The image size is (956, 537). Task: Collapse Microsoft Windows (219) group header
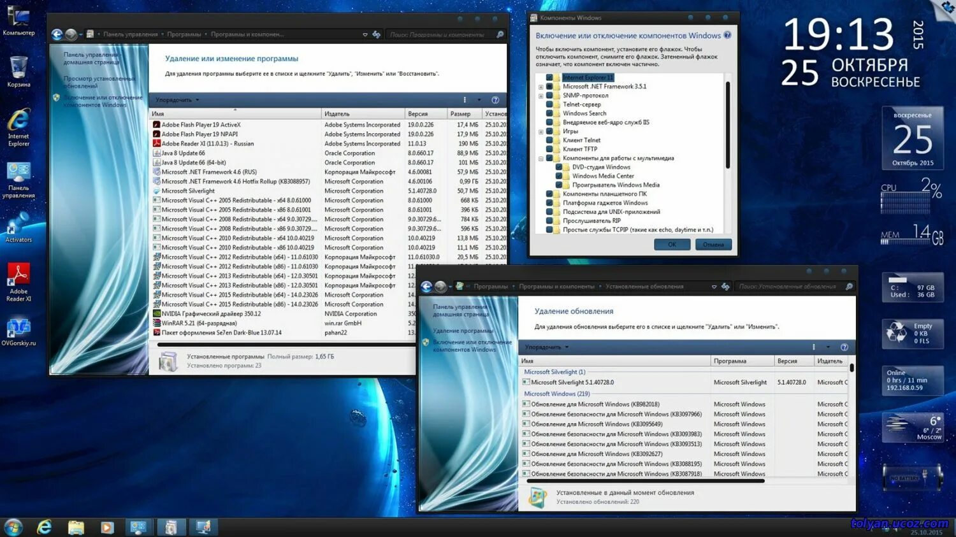[x=557, y=394]
